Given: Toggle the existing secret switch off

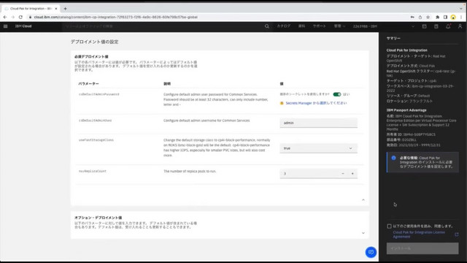Looking at the screenshot, I should point(337,94).
